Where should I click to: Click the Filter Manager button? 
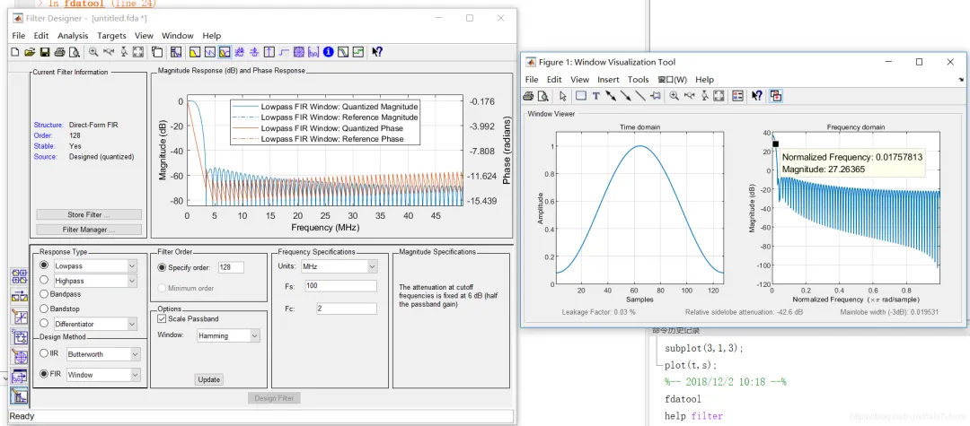coord(88,230)
